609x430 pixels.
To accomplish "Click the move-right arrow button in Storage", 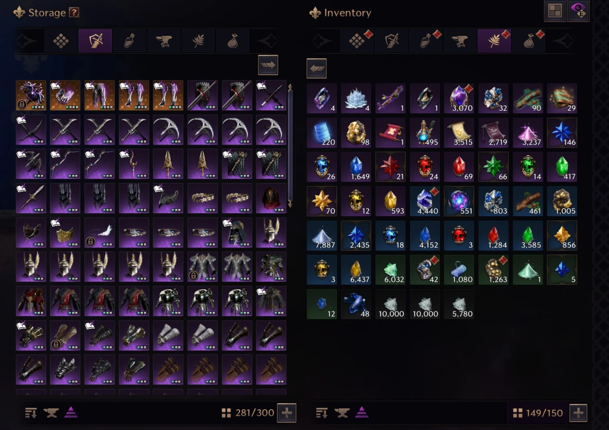I will click(x=268, y=65).
